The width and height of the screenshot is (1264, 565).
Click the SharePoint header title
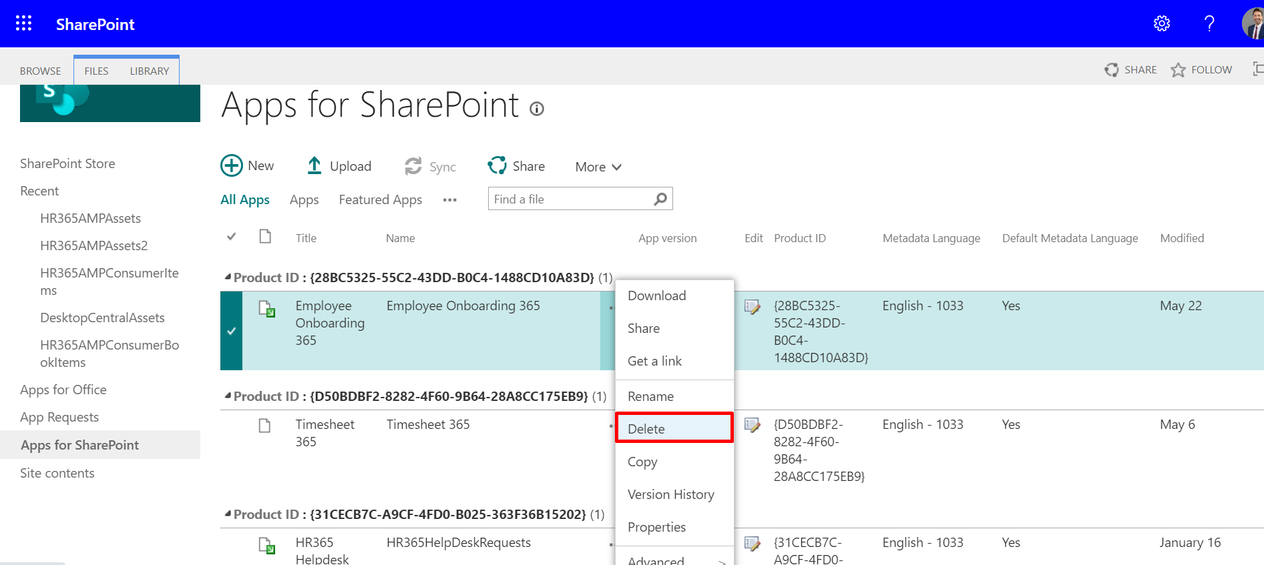pyautogui.click(x=95, y=24)
